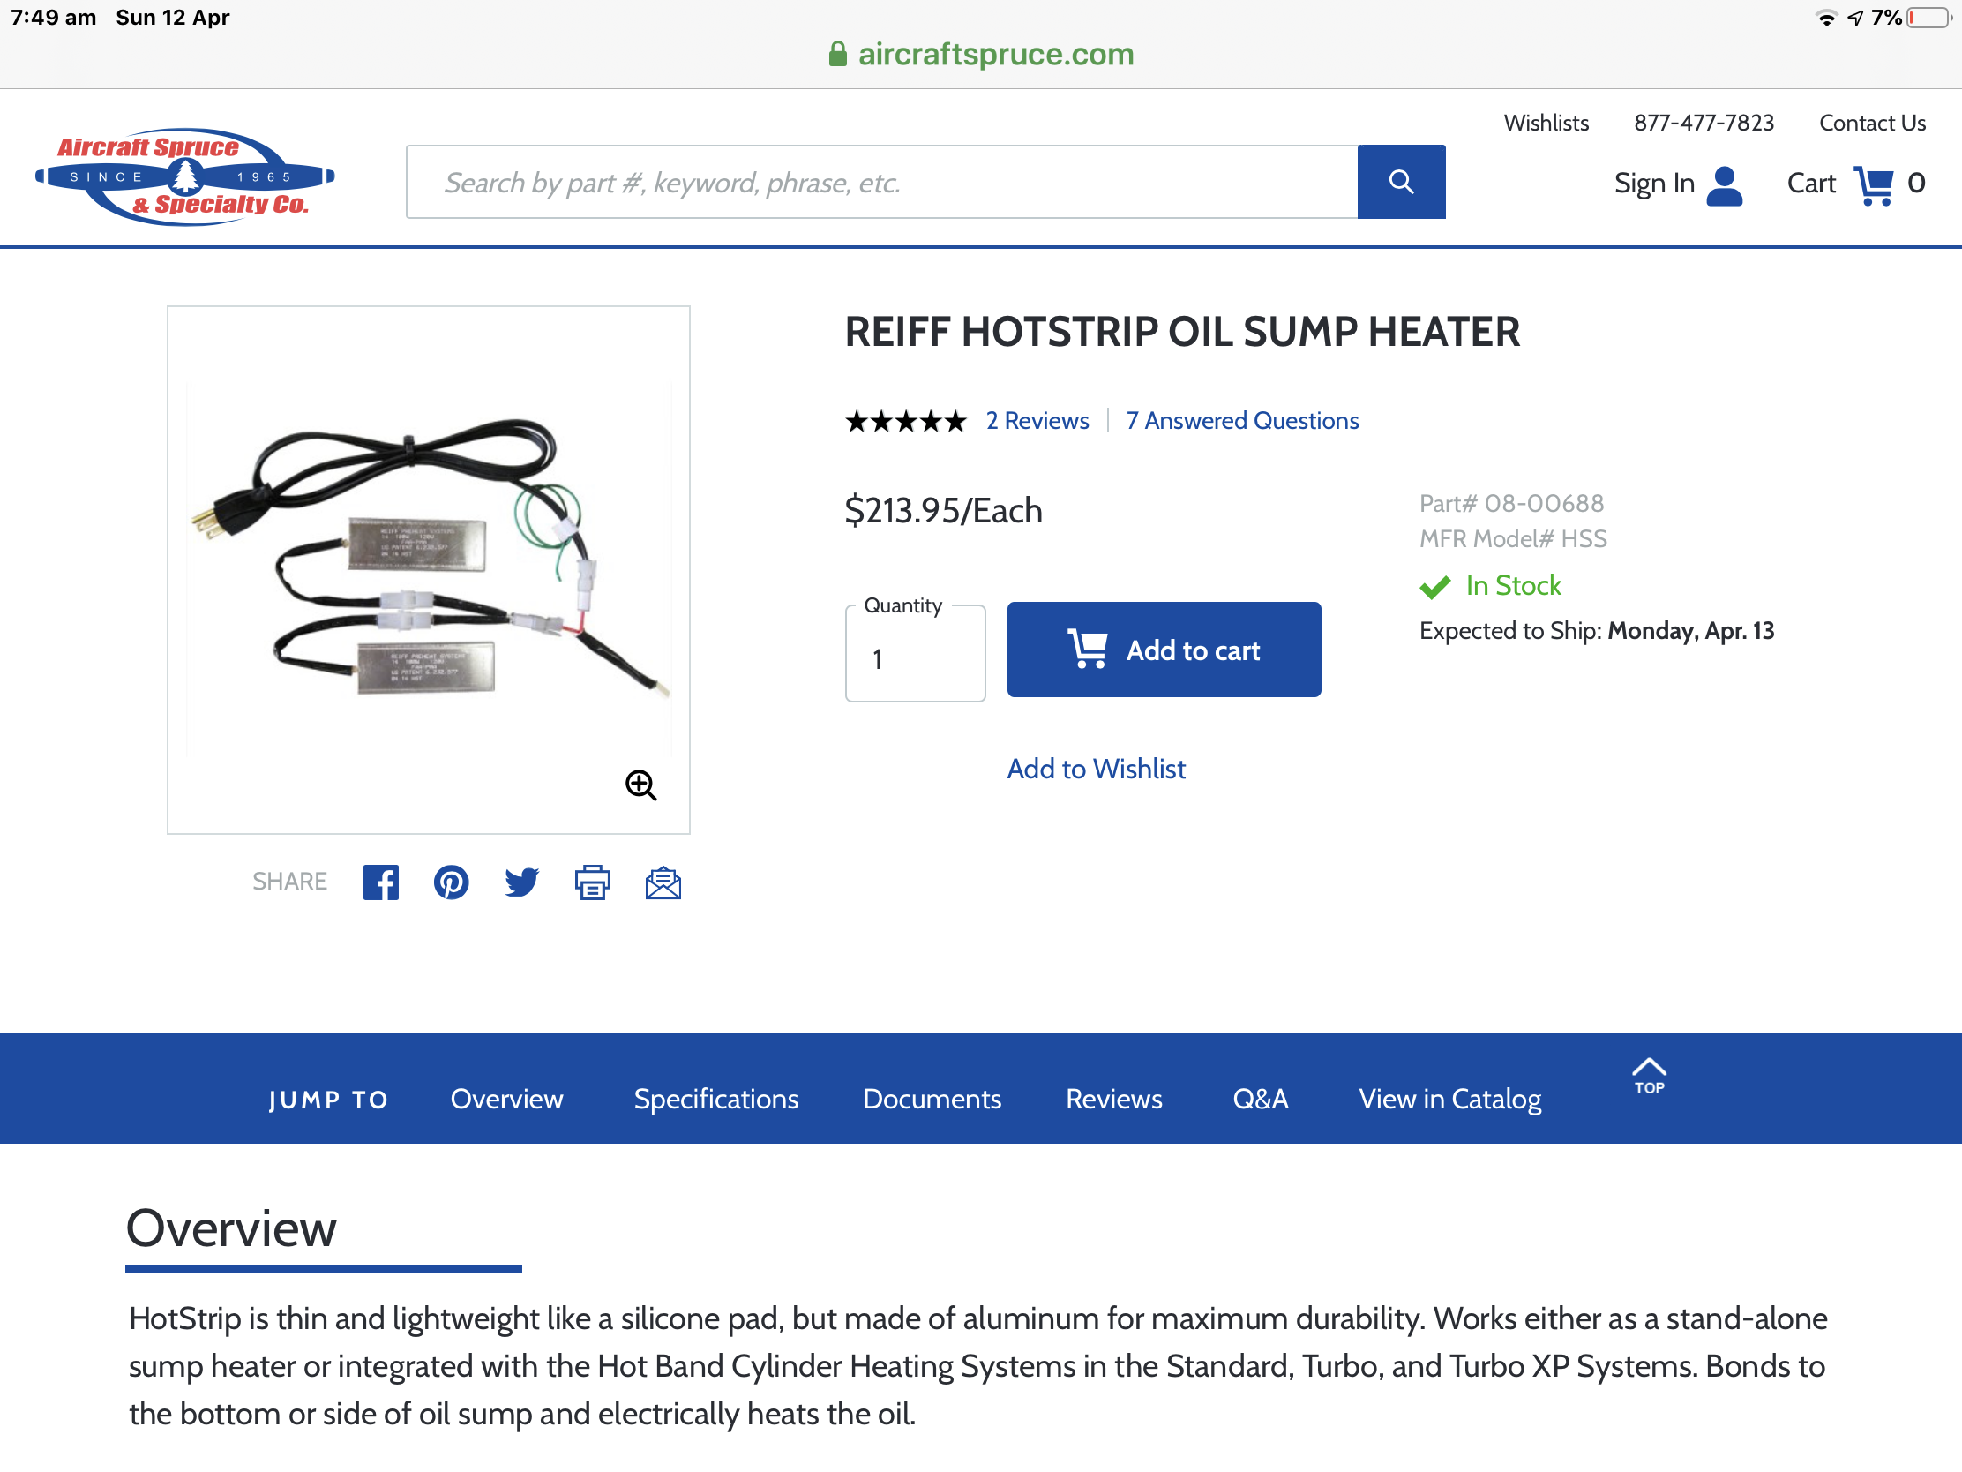Image resolution: width=1962 pixels, height=1472 pixels.
Task: Jump to the Specifications section
Action: click(715, 1099)
